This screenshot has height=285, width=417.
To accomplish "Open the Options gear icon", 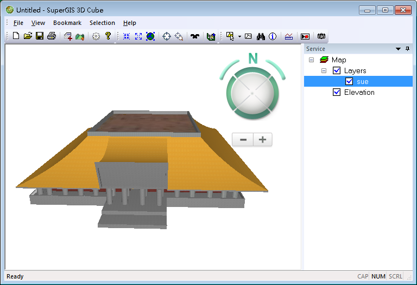I will coord(96,36).
